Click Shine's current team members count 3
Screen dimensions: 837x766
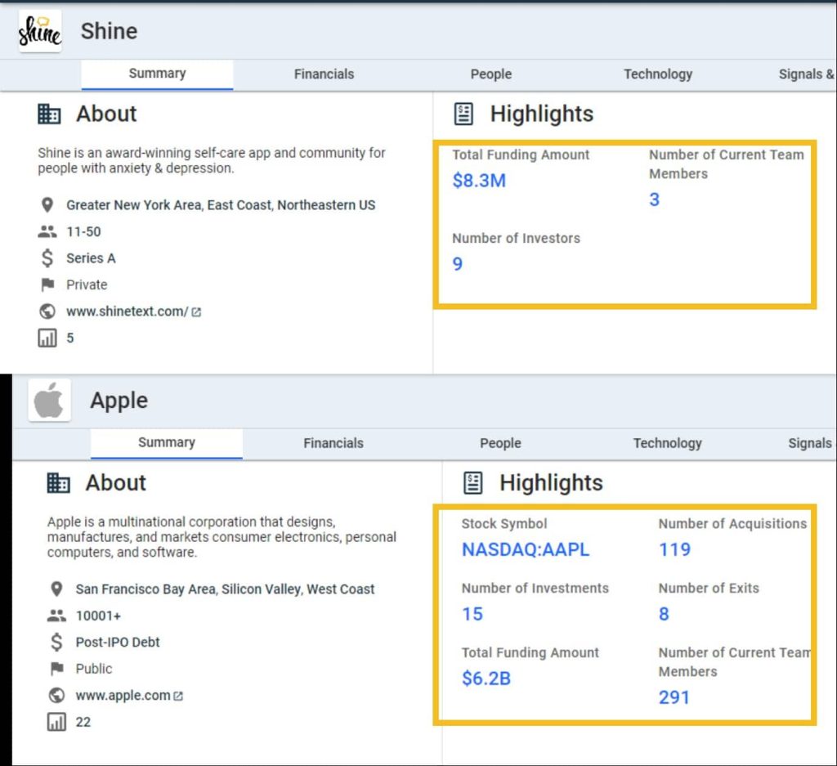tap(655, 199)
